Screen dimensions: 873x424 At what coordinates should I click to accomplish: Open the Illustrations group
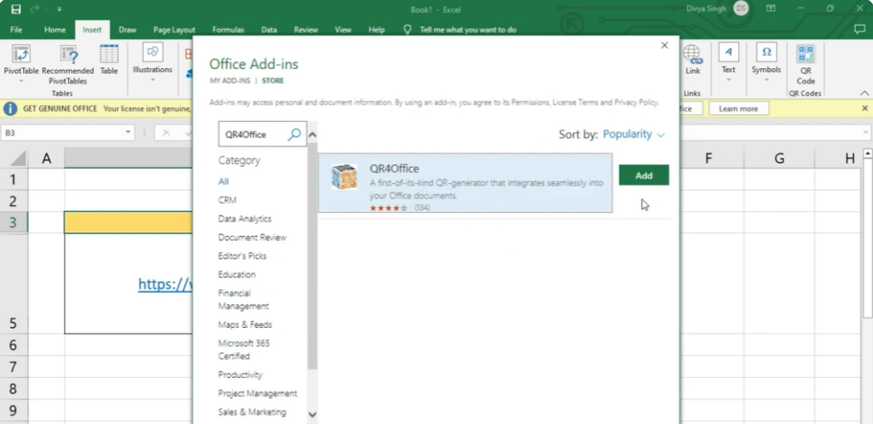(x=153, y=62)
